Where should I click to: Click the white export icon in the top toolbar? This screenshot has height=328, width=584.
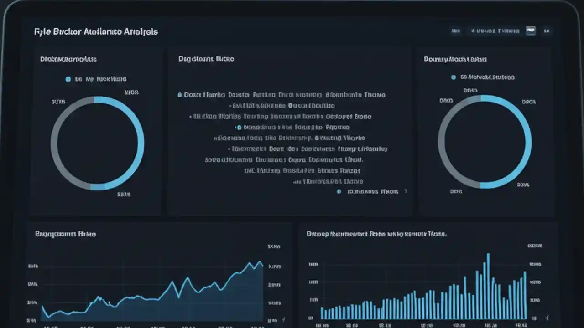(531, 31)
